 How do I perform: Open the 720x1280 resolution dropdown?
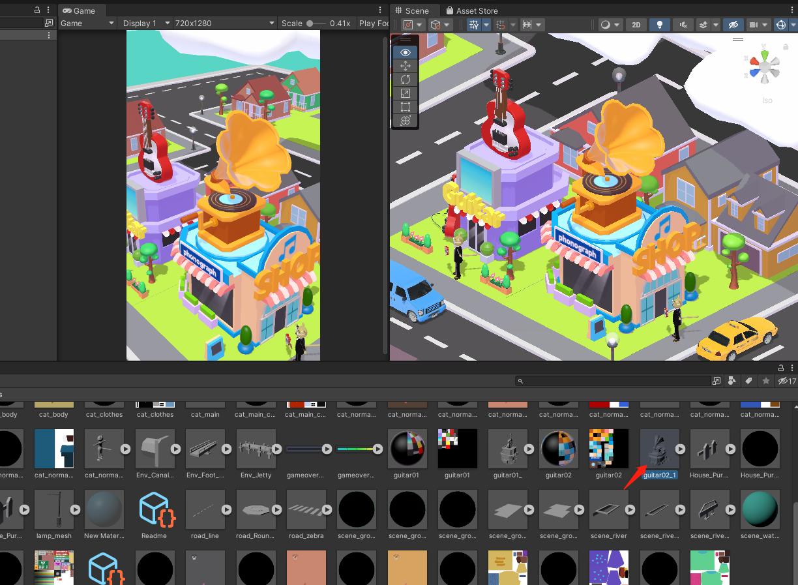click(225, 23)
